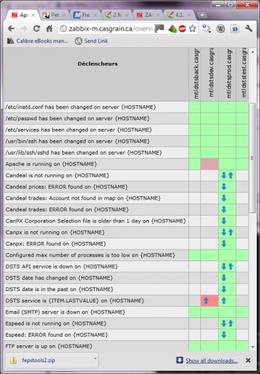
Task: Click pink cell in Apache is running row
Action: point(209,164)
